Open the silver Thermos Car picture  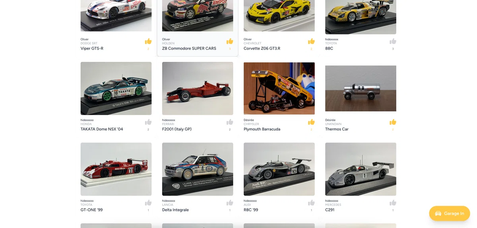point(361,88)
